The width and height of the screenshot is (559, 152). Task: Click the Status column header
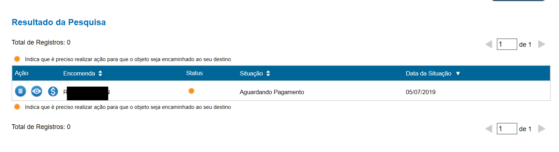point(194,73)
